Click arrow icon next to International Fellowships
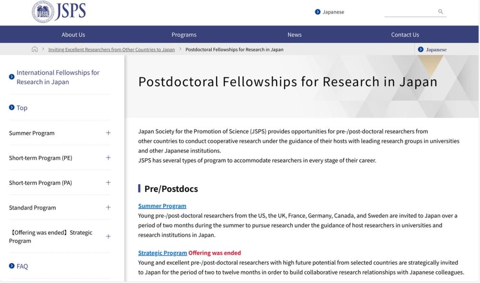Viewport: 480px width, 283px height. coord(12,77)
